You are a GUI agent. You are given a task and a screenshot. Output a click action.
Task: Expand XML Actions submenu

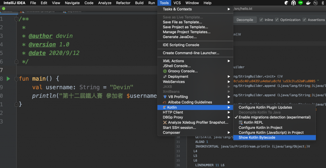point(195,61)
